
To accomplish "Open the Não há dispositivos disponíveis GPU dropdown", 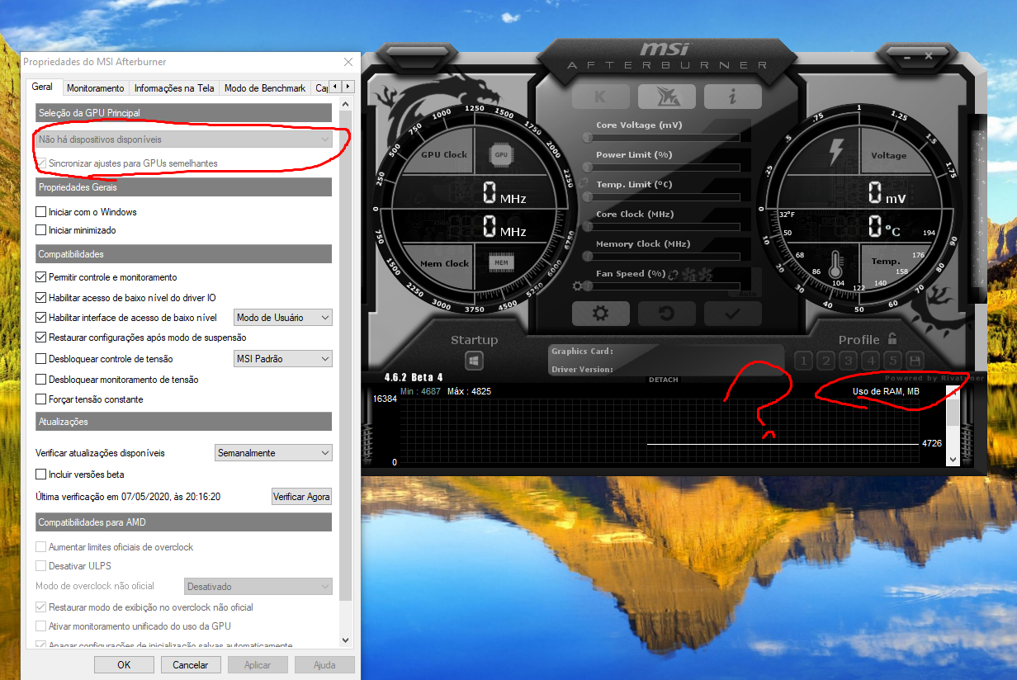I will click(184, 139).
